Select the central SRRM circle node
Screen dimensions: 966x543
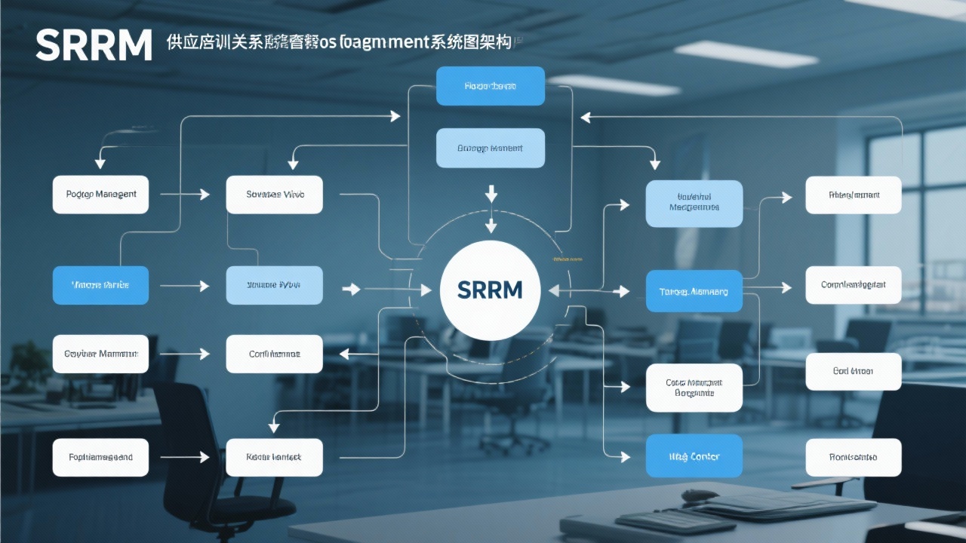[x=490, y=290]
